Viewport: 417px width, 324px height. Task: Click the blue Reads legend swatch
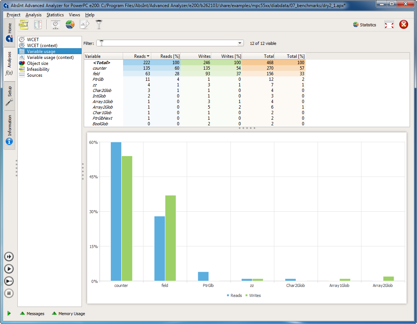228,295
